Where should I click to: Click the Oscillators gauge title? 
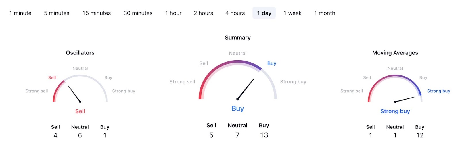tap(80, 53)
